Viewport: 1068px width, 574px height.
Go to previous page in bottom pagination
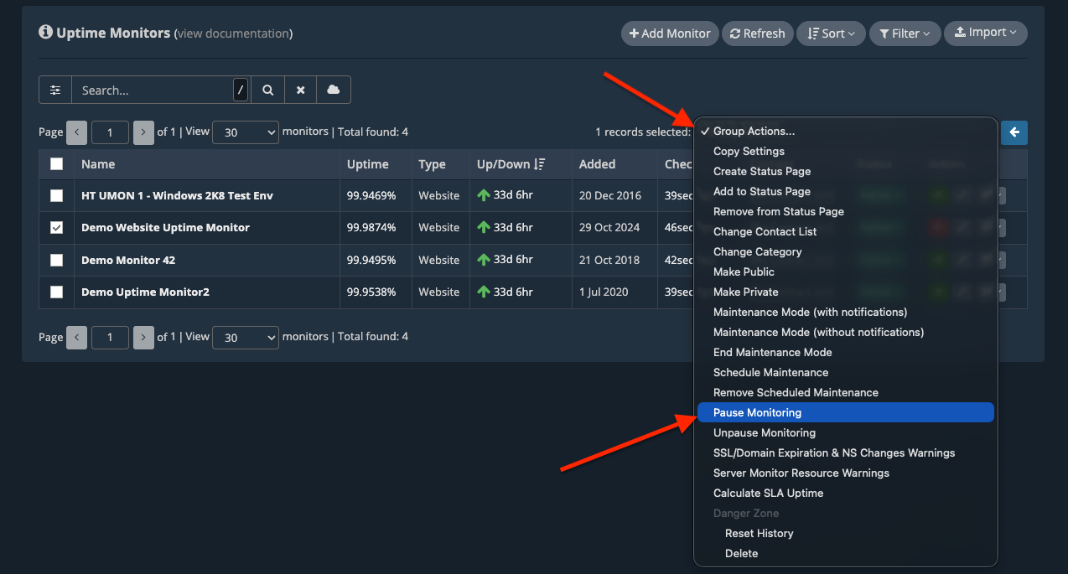pos(76,337)
